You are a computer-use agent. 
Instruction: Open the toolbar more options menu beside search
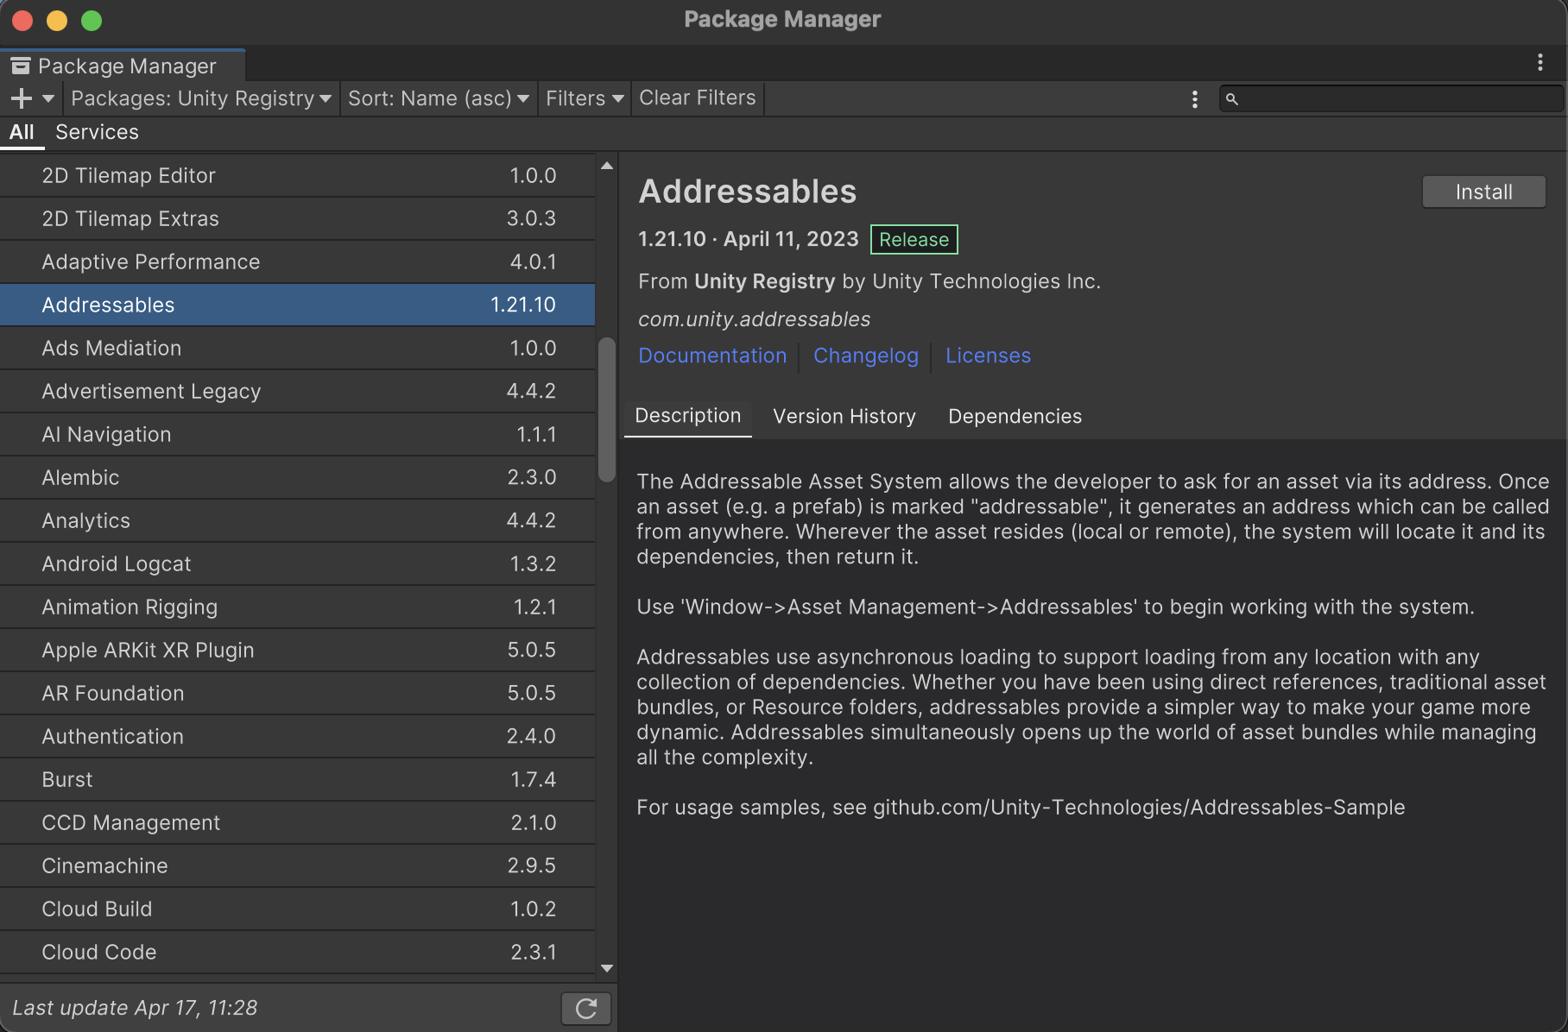[x=1195, y=99]
